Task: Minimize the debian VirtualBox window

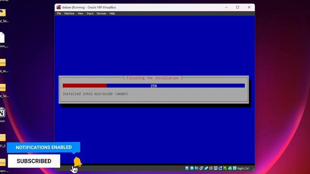Action: click(226, 7)
